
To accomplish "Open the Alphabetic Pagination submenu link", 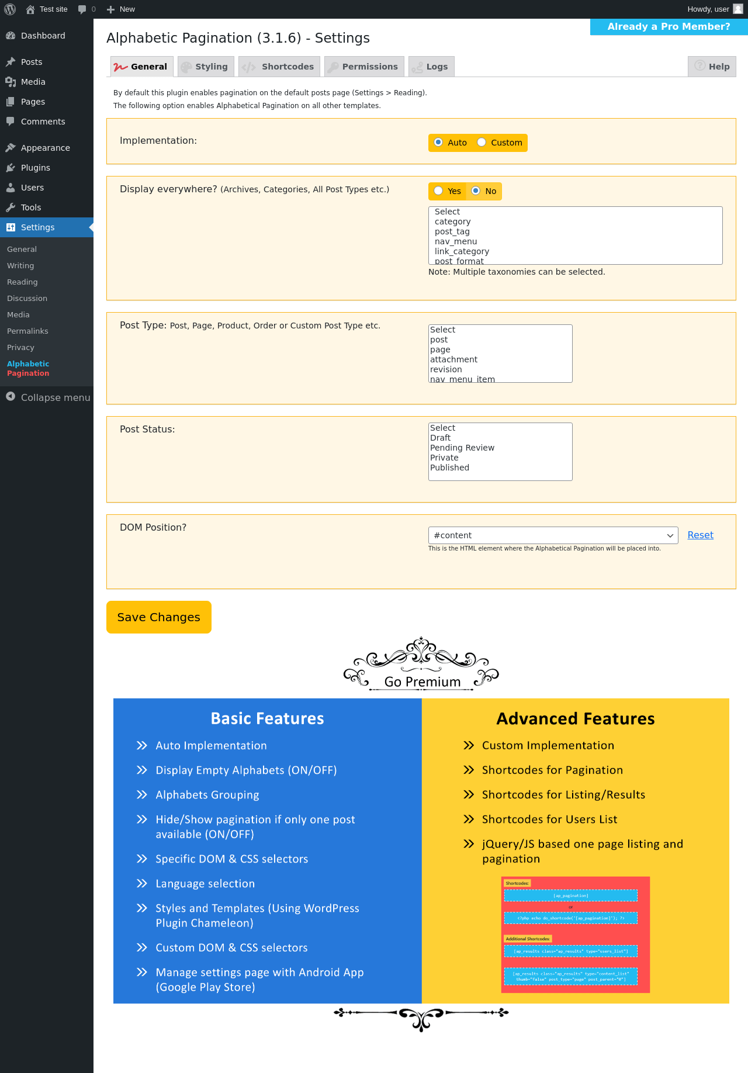I will (28, 368).
